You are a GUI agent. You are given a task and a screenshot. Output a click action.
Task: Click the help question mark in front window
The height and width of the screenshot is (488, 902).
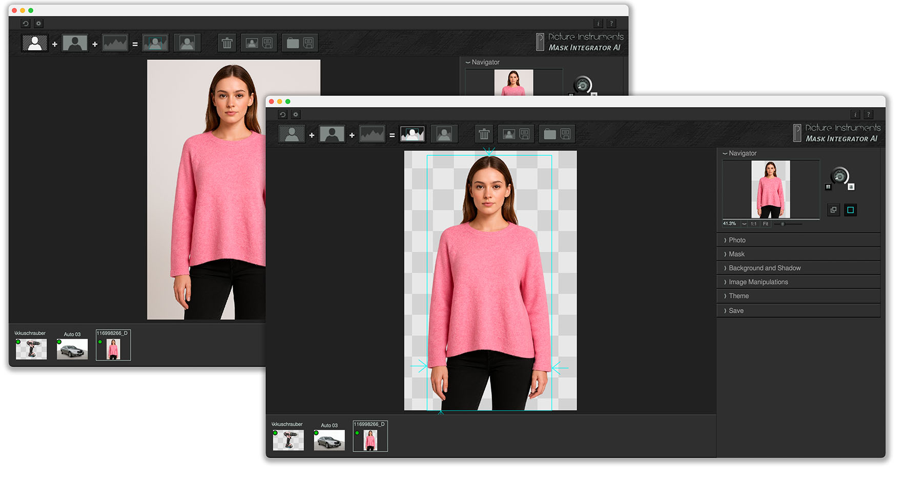pyautogui.click(x=868, y=115)
